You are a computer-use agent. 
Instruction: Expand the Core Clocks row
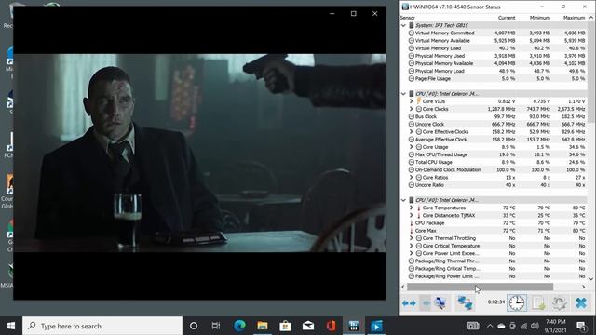pos(411,109)
